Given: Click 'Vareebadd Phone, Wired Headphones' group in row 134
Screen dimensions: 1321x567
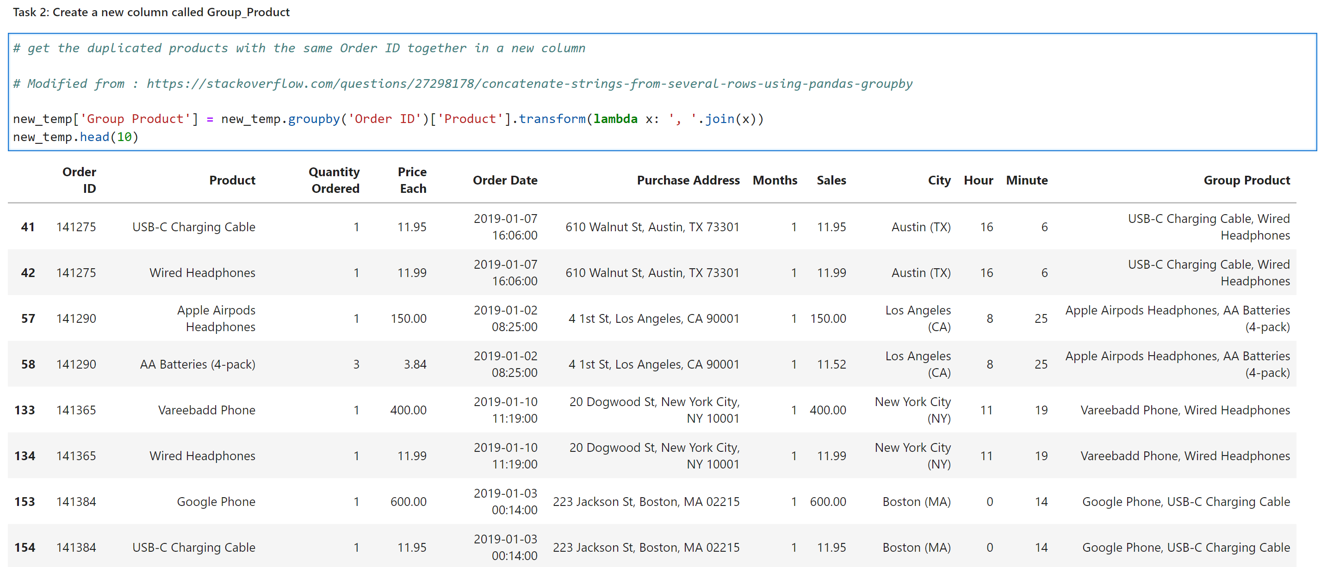Looking at the screenshot, I should [1185, 456].
